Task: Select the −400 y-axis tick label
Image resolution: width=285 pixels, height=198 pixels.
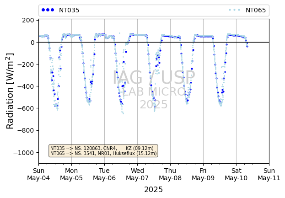Action: pos(26,86)
